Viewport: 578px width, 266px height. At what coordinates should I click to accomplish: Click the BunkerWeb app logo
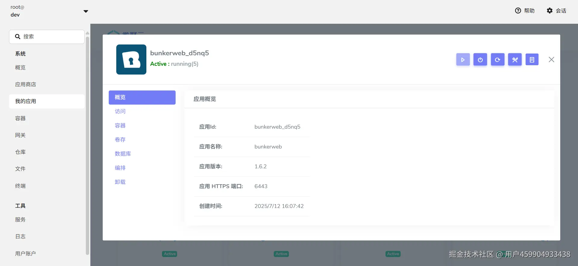(x=131, y=60)
